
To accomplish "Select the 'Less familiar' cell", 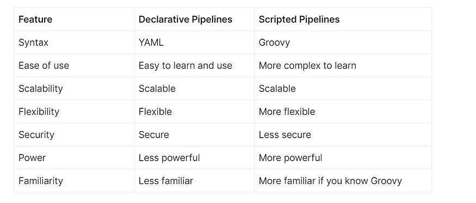I will (x=166, y=181).
